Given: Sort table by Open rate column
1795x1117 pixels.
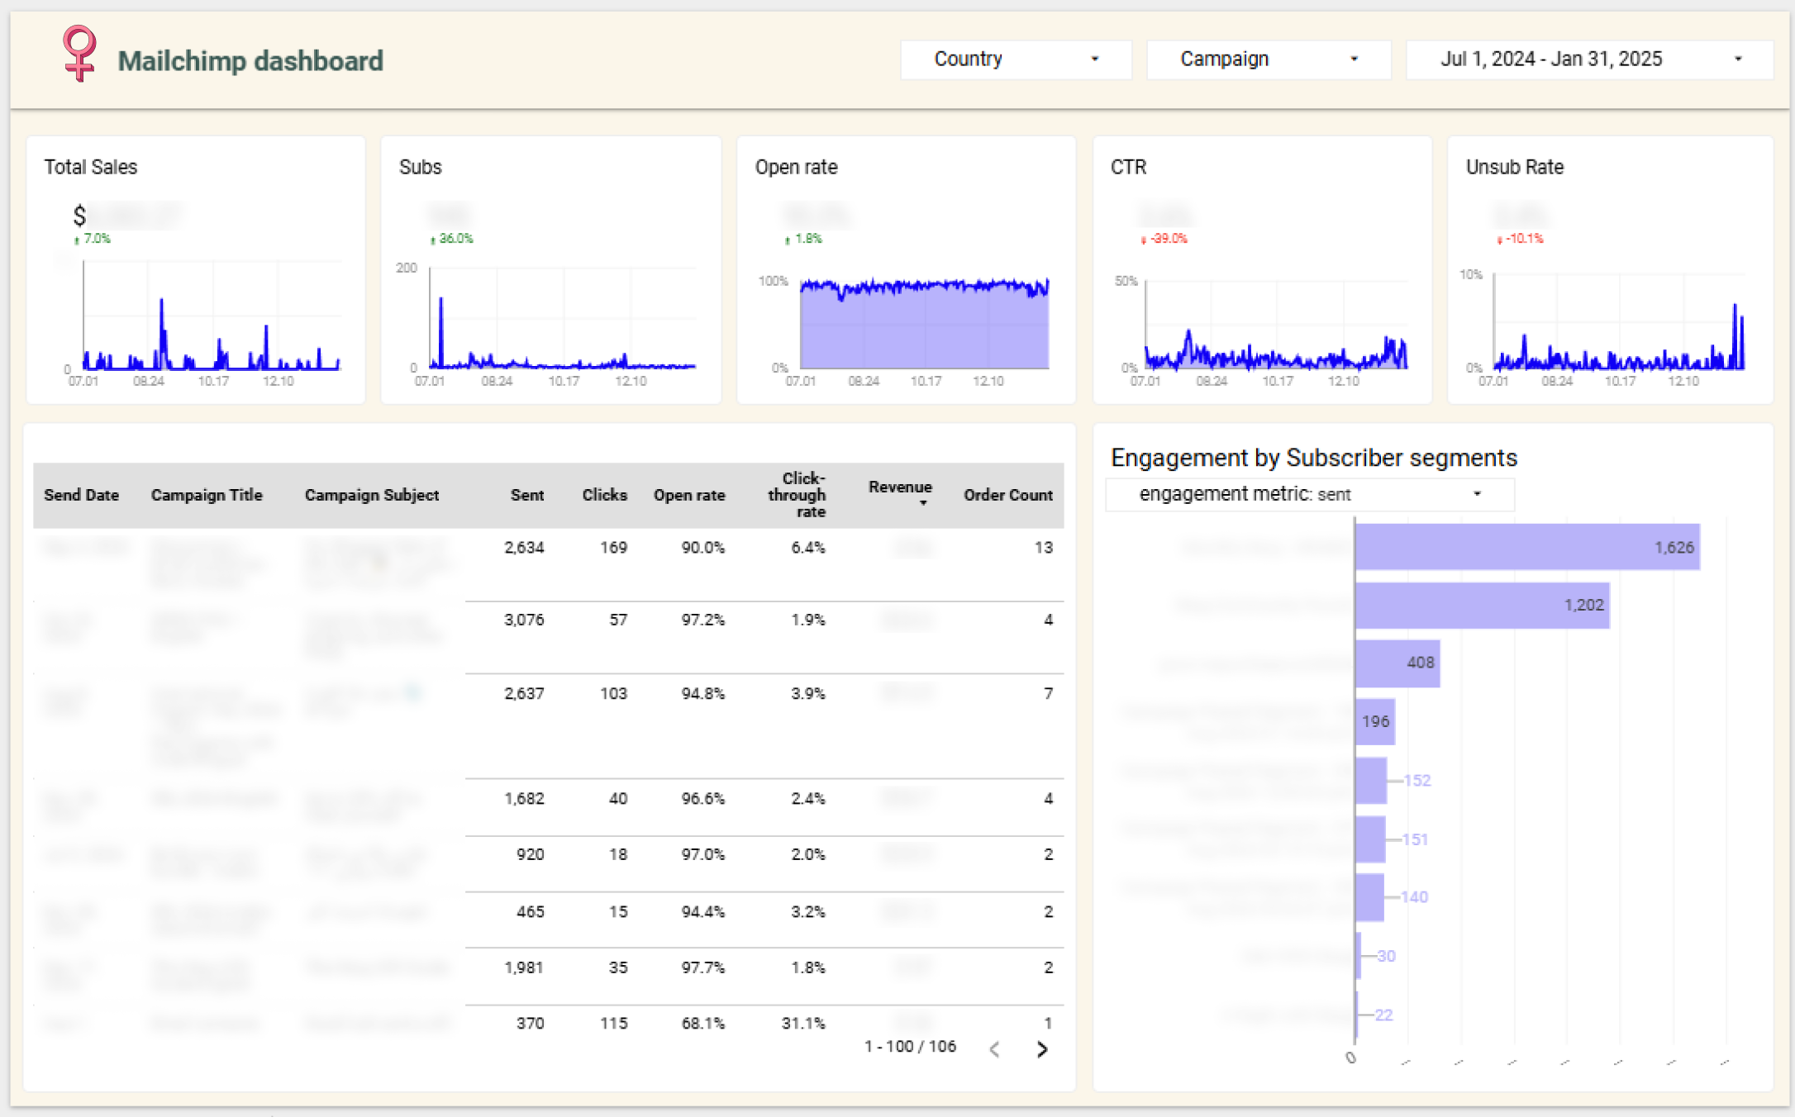Looking at the screenshot, I should [688, 495].
